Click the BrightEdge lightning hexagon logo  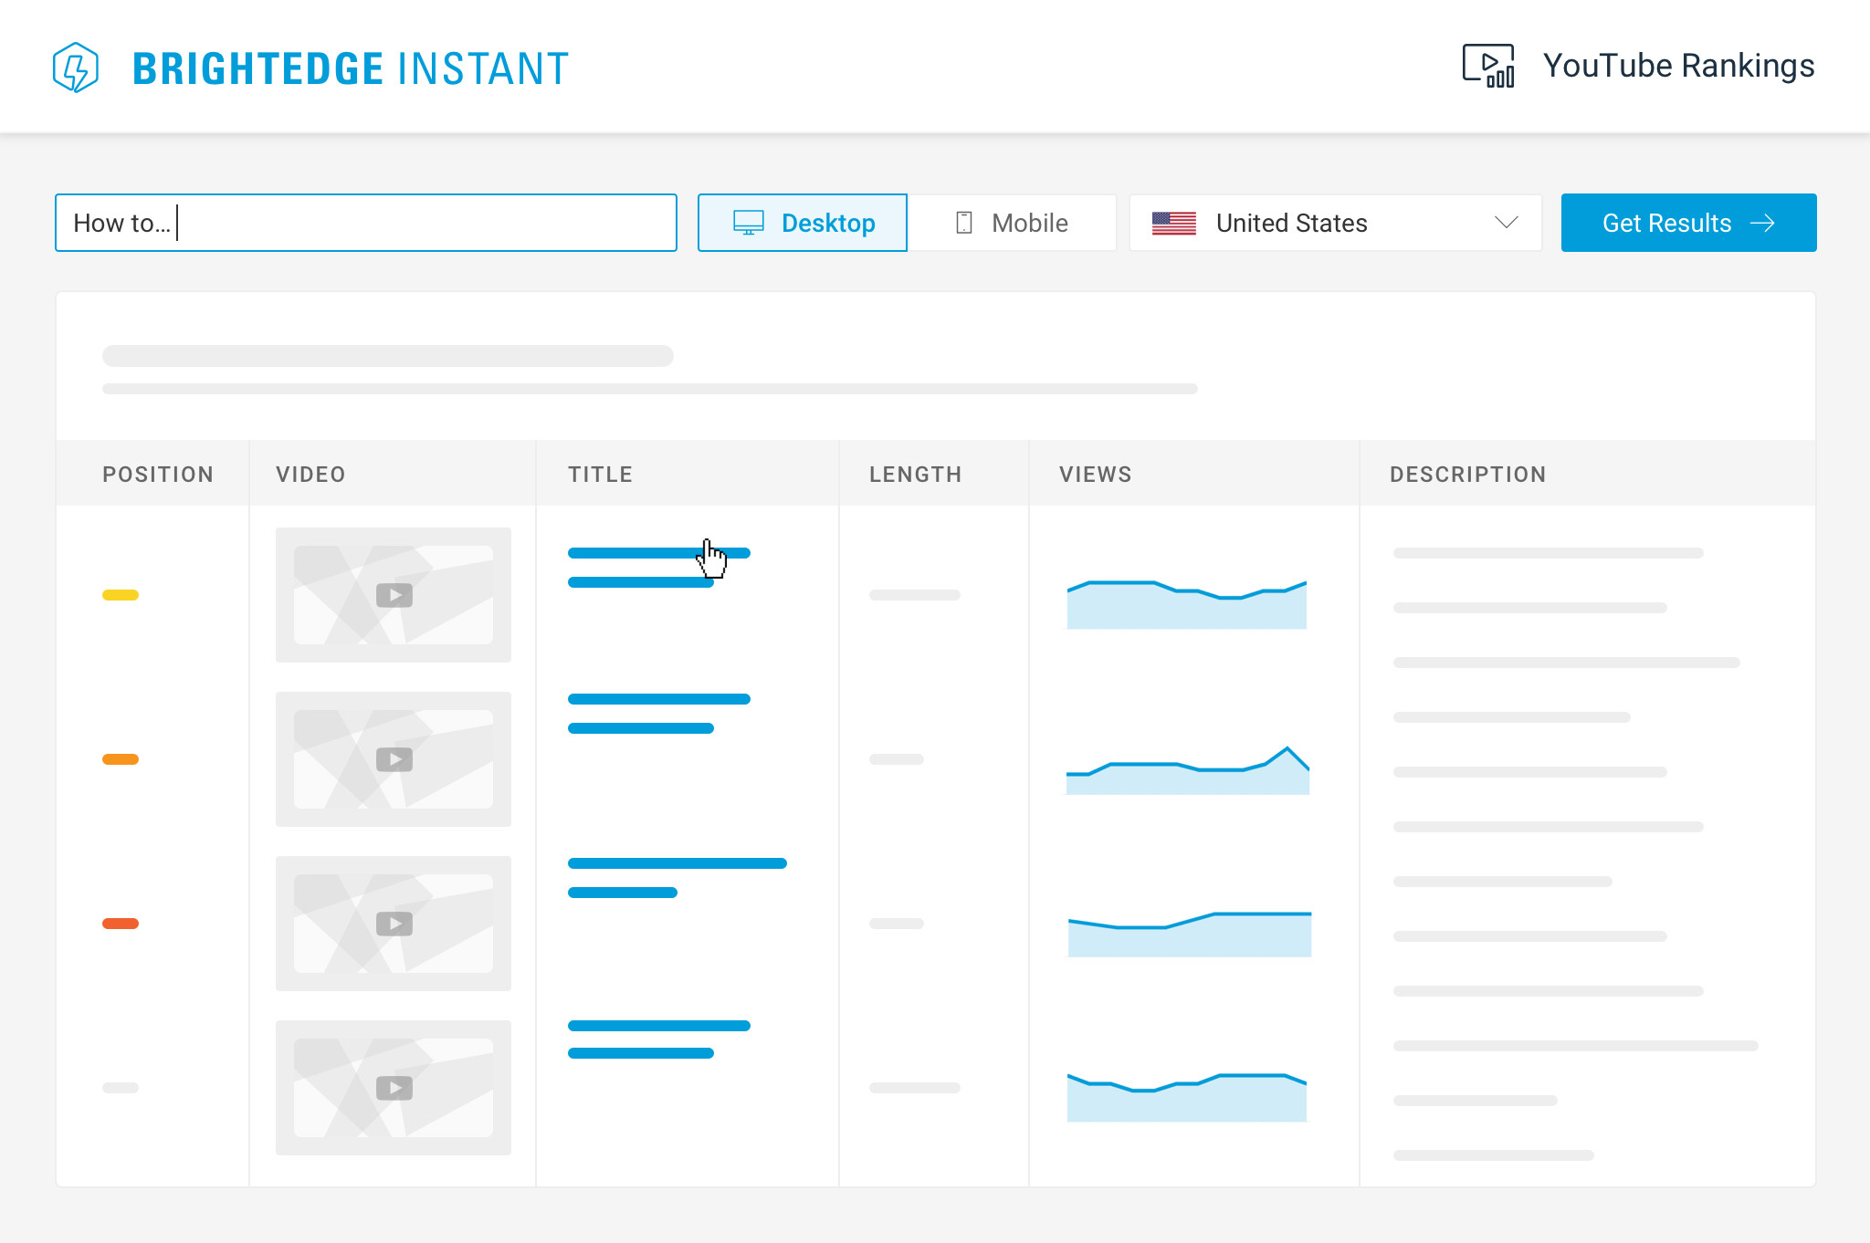coord(76,68)
